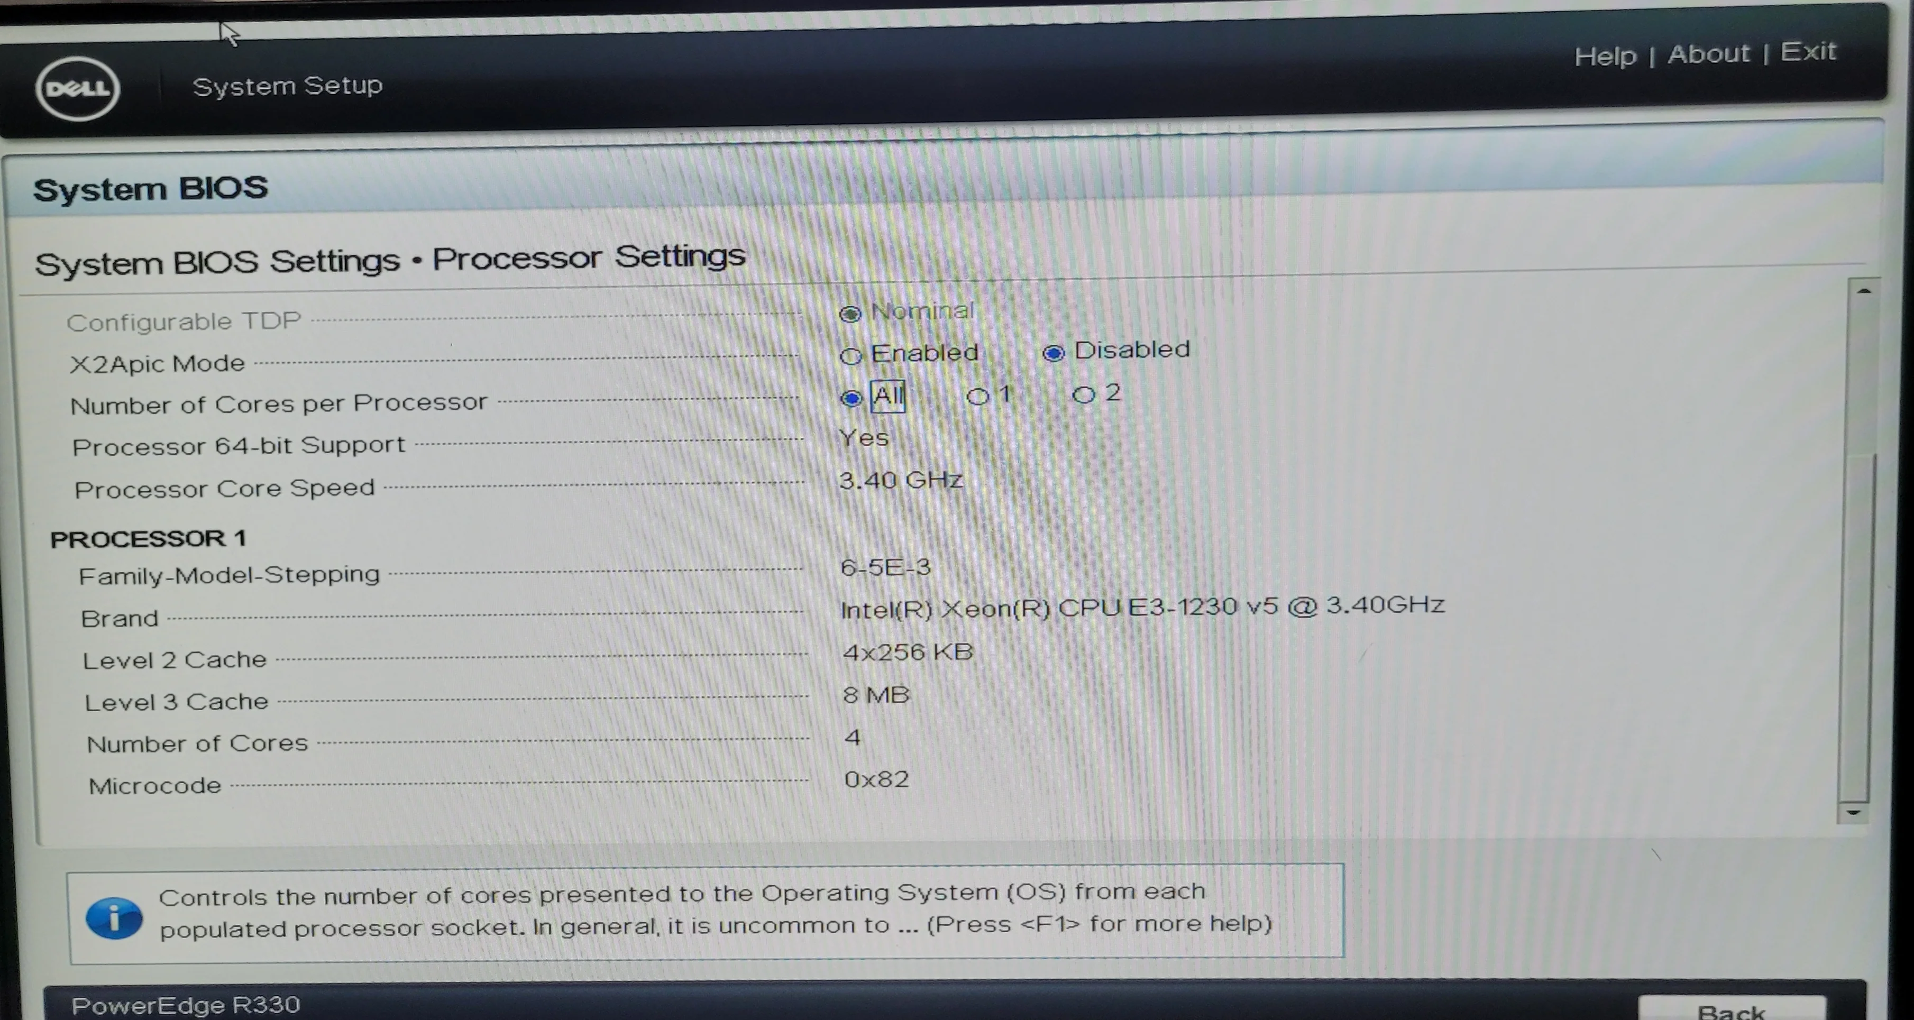This screenshot has height=1020, width=1914.
Task: Click the 6-5E-3 stepping value
Action: coord(885,567)
